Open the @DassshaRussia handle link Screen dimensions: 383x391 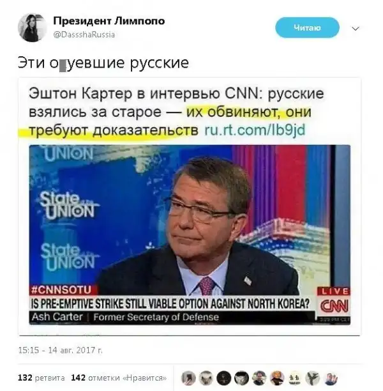point(84,34)
